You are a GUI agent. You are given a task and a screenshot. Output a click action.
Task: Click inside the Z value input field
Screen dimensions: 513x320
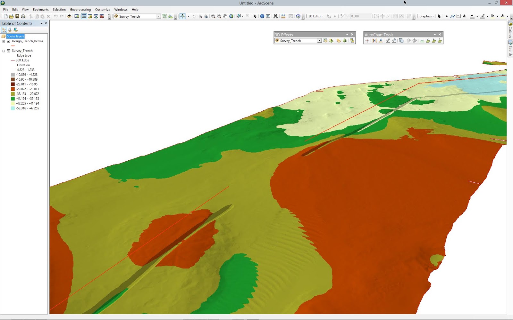point(357,16)
